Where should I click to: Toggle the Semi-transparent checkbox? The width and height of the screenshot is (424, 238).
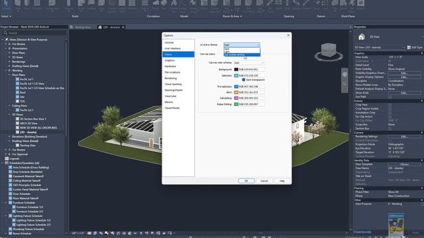(244, 80)
